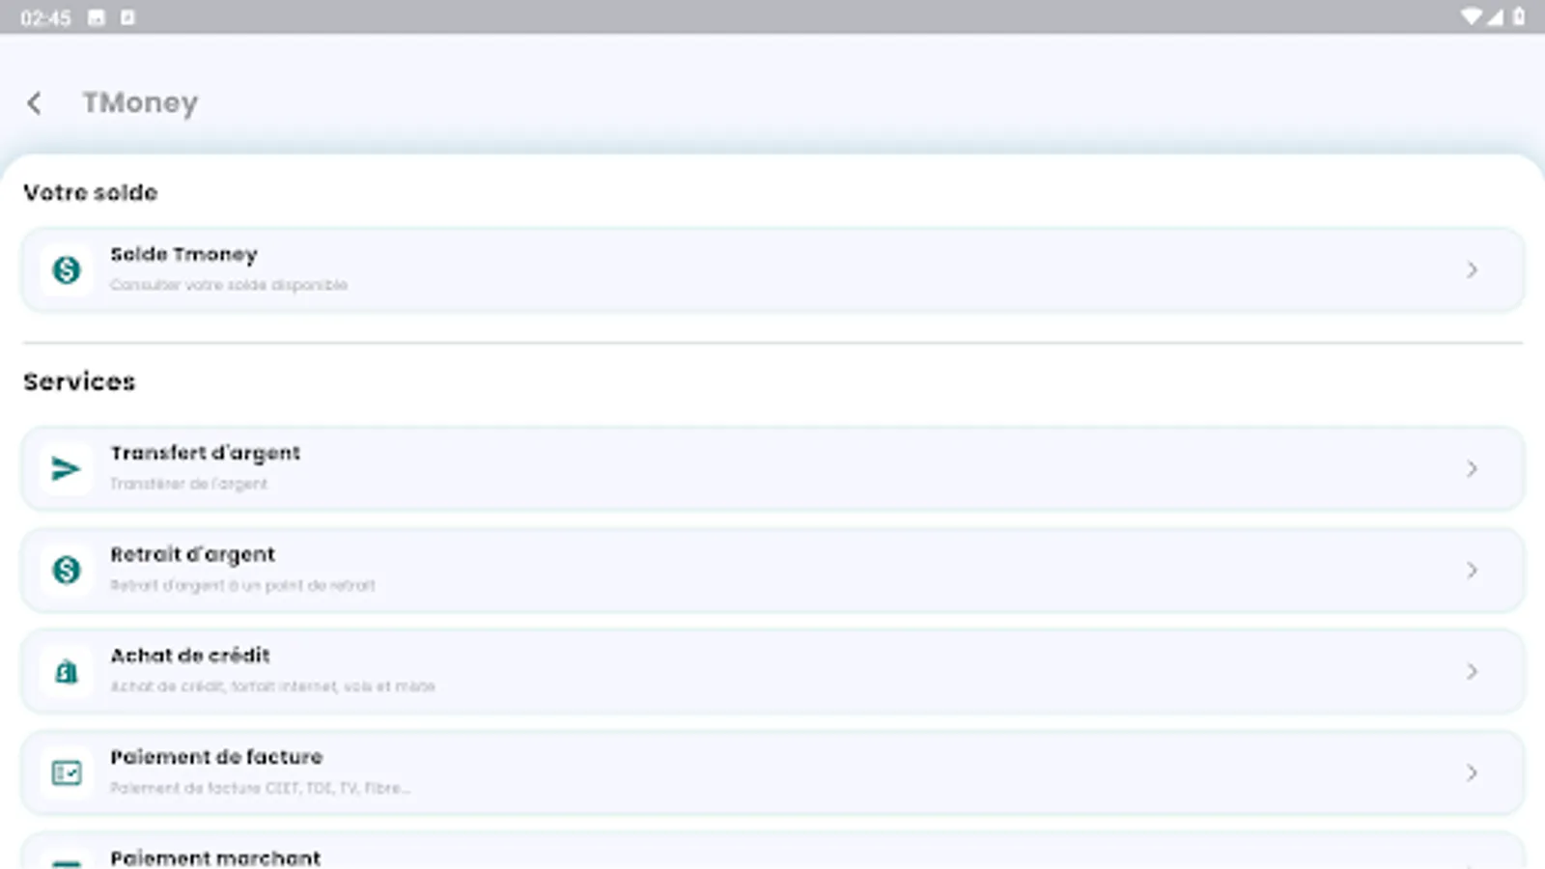Screen dimensions: 1545x869
Task: Tap the description under Achat de crédit
Action: click(x=272, y=687)
